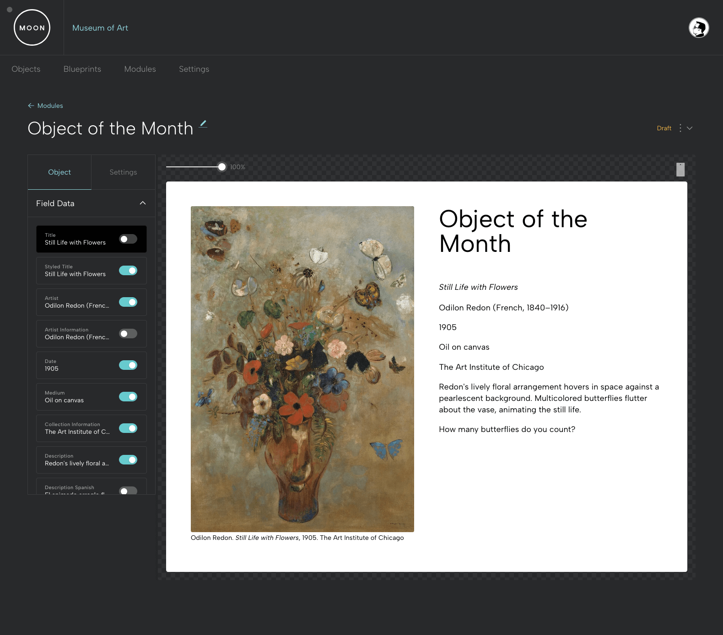Open the user profile avatar
Screen dimensions: 723x635
tap(699, 28)
